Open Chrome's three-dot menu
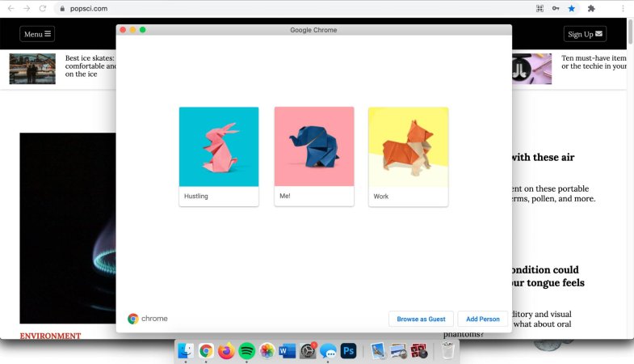Image resolution: width=634 pixels, height=364 pixels. coord(623,8)
